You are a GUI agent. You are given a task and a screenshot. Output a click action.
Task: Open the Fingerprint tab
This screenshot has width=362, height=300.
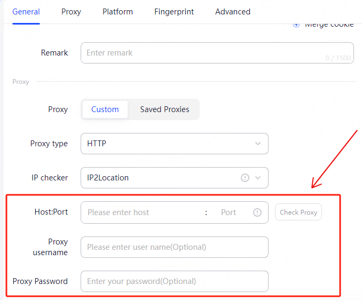point(174,11)
